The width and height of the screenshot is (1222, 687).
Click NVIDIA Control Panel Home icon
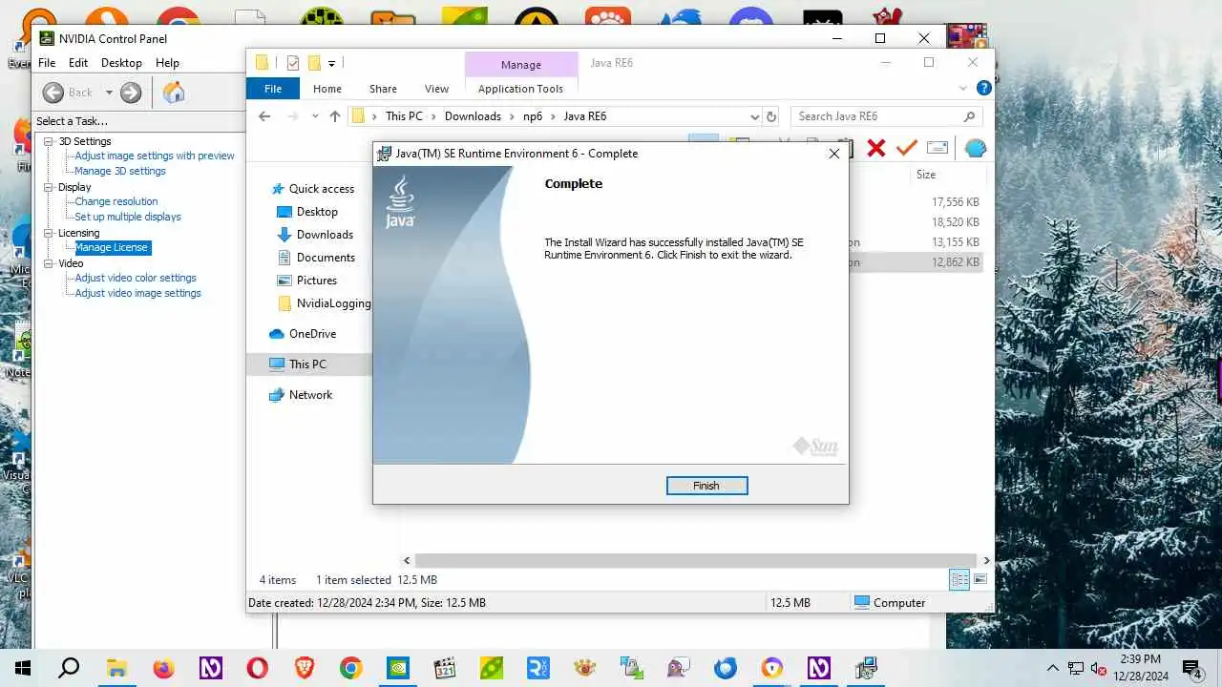pyautogui.click(x=174, y=93)
